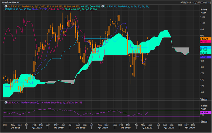Click the Q4 2020 quarter label
The image size is (212, 133).
(x=190, y=128)
